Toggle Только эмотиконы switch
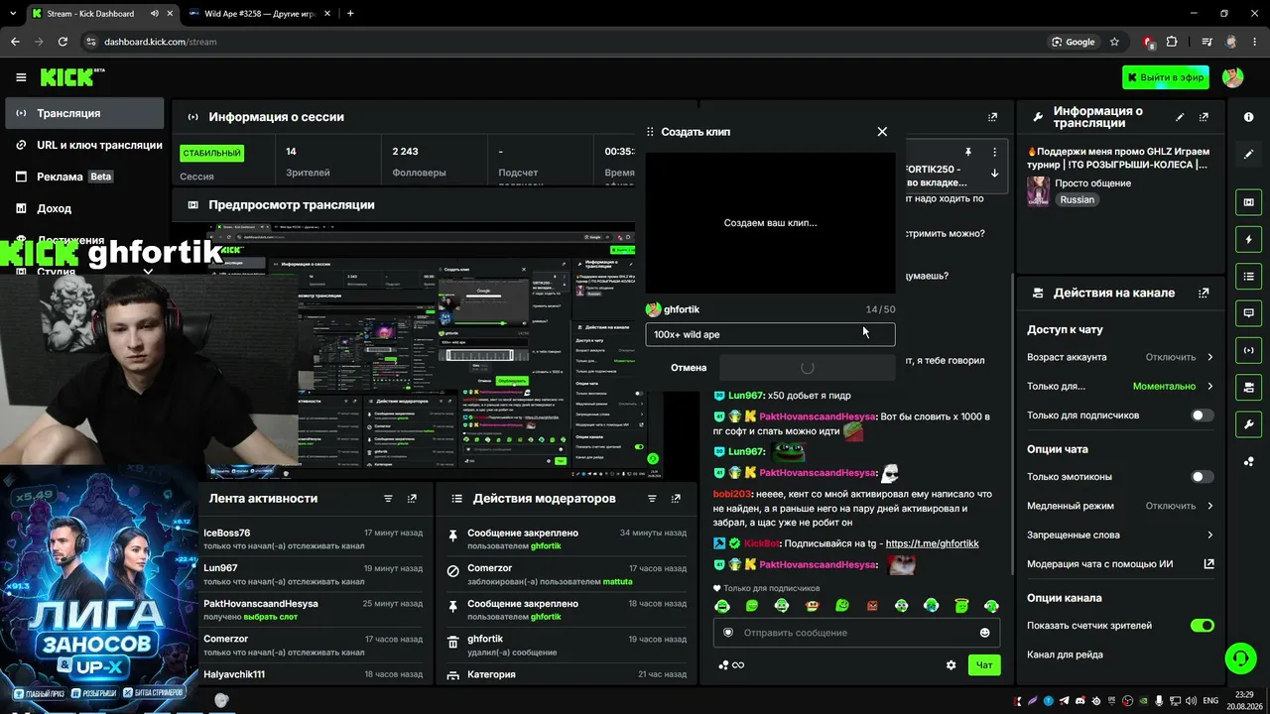The height and width of the screenshot is (714, 1270). pyautogui.click(x=1202, y=477)
